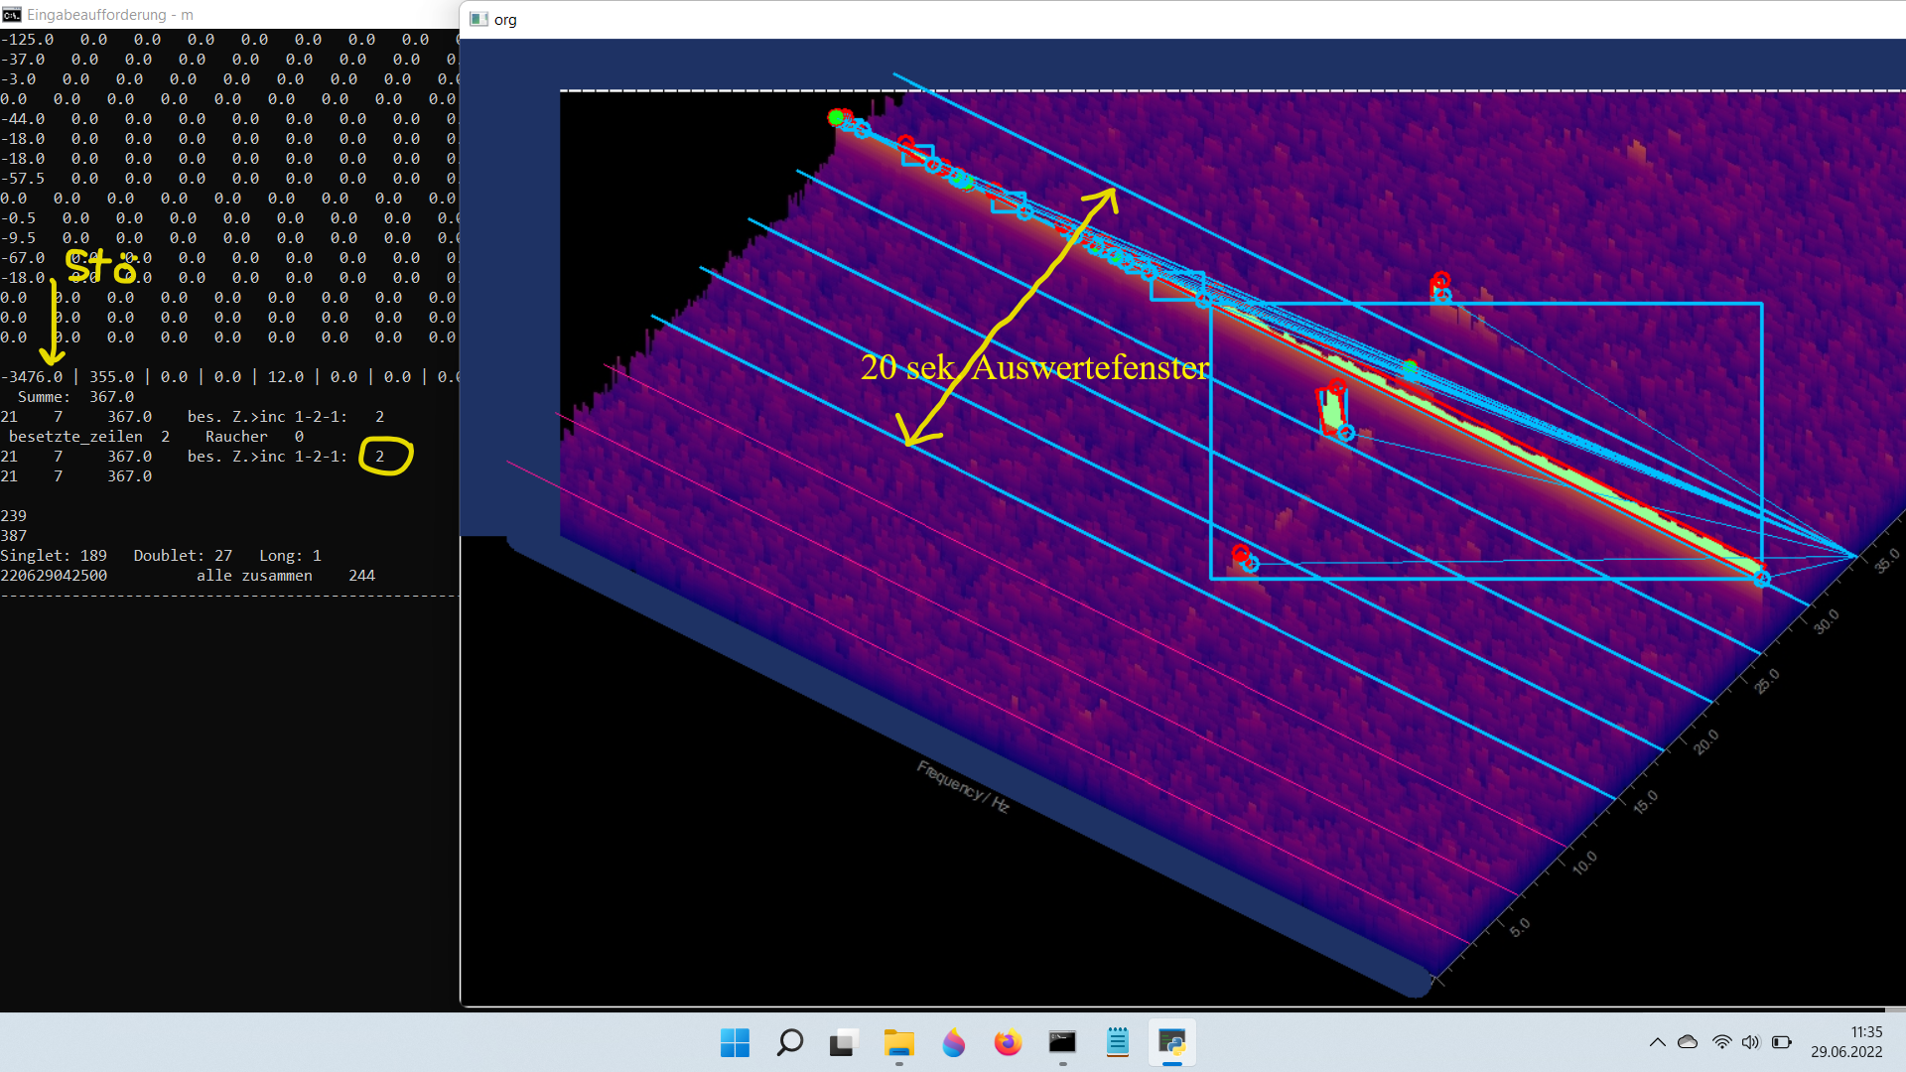Click the 'Raucher' text in the console

[x=236, y=437]
